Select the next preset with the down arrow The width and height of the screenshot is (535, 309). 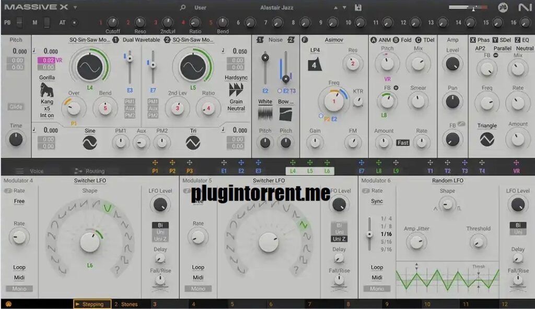click(x=344, y=7)
